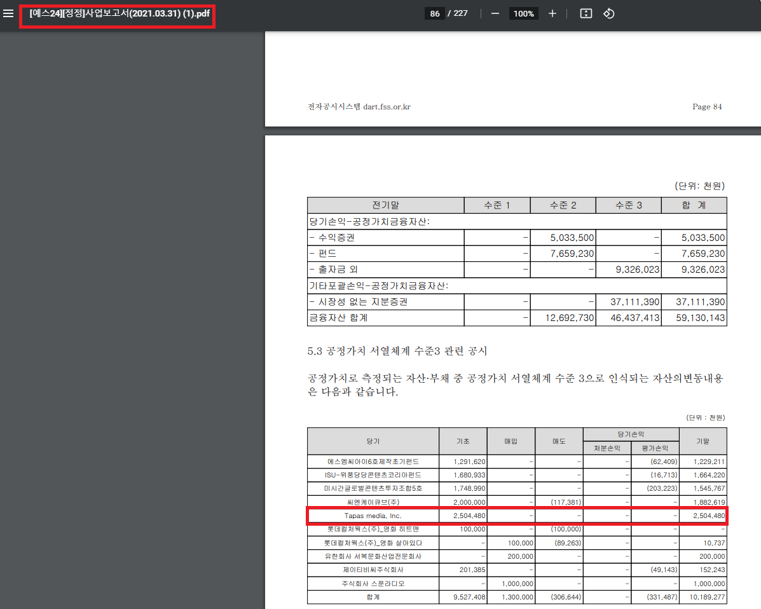
Task: Rotate the document with the rotate icon
Action: click(608, 13)
